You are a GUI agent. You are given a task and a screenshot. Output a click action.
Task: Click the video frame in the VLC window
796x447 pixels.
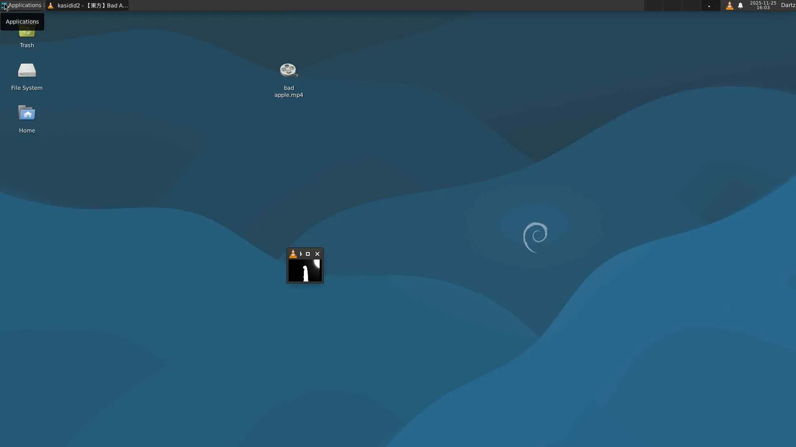[305, 271]
